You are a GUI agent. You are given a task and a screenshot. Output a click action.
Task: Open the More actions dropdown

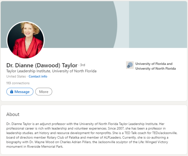[44, 92]
